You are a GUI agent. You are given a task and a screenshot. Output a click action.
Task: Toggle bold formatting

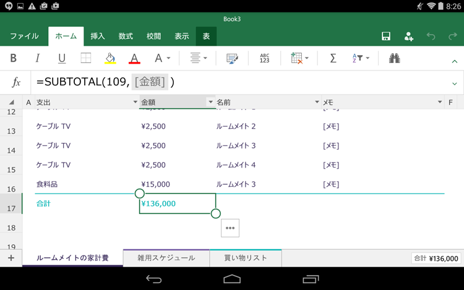click(14, 58)
